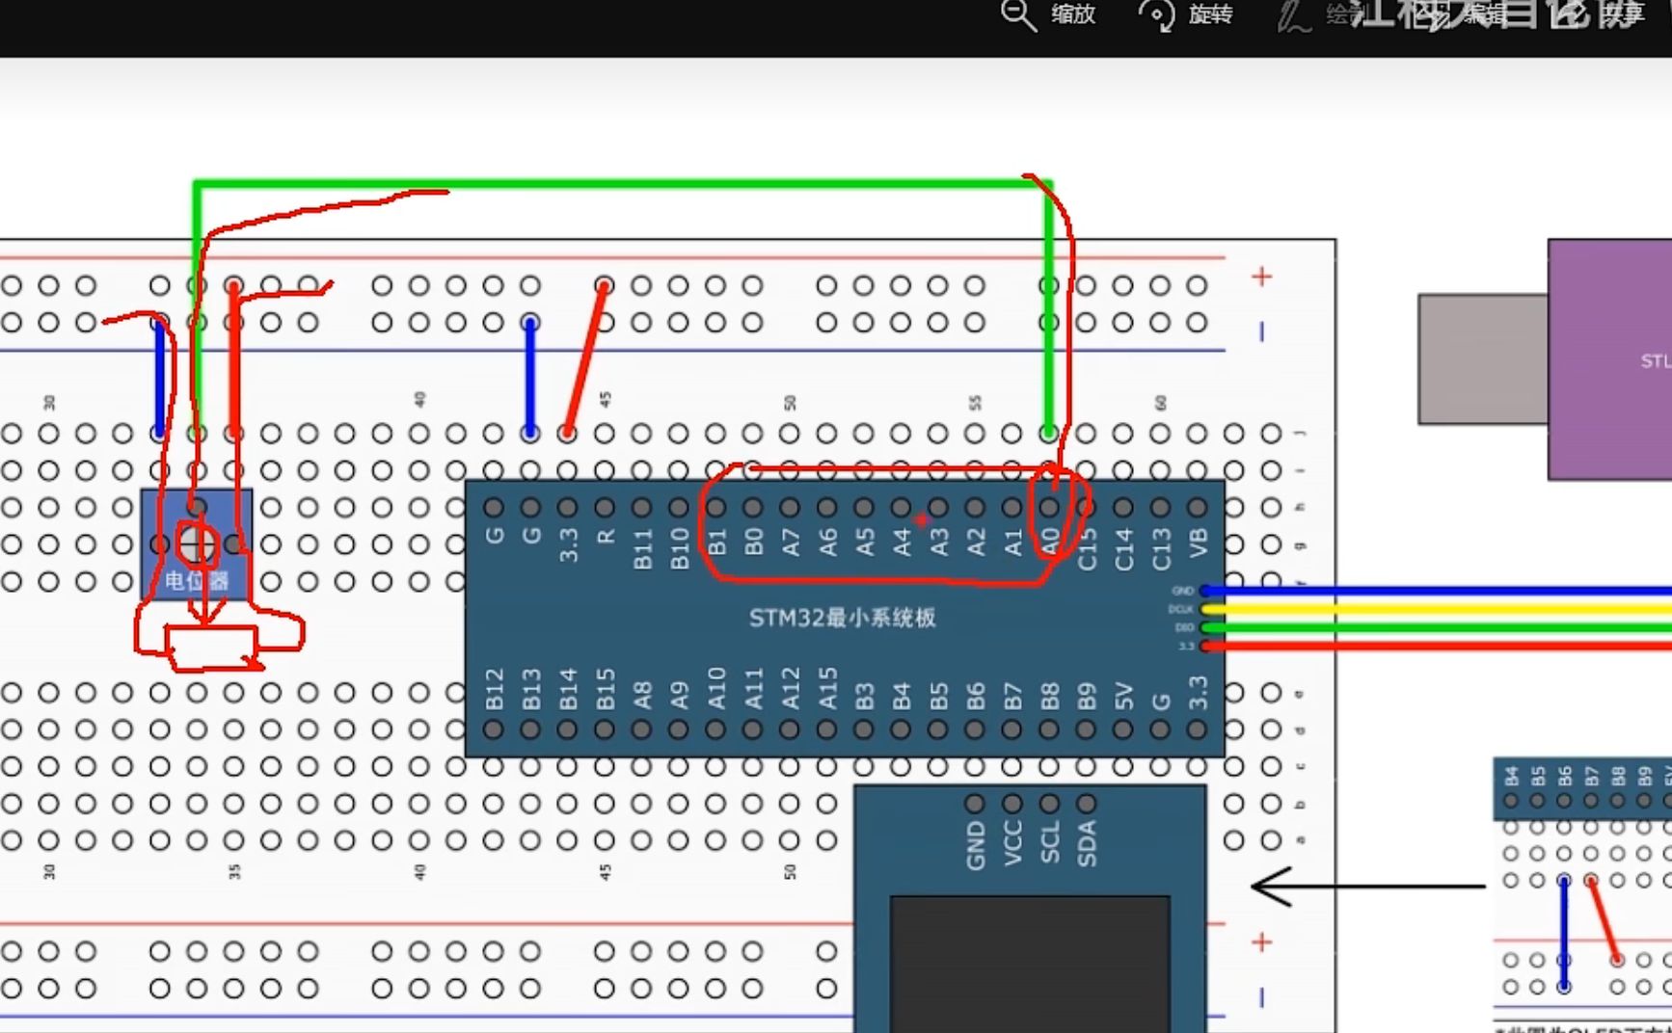Click the gray USB connector block
Screen dimensions: 1672x1033
point(1482,359)
